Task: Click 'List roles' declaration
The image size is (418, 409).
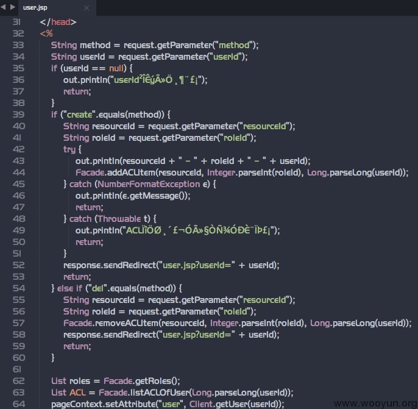Action: 71,381
